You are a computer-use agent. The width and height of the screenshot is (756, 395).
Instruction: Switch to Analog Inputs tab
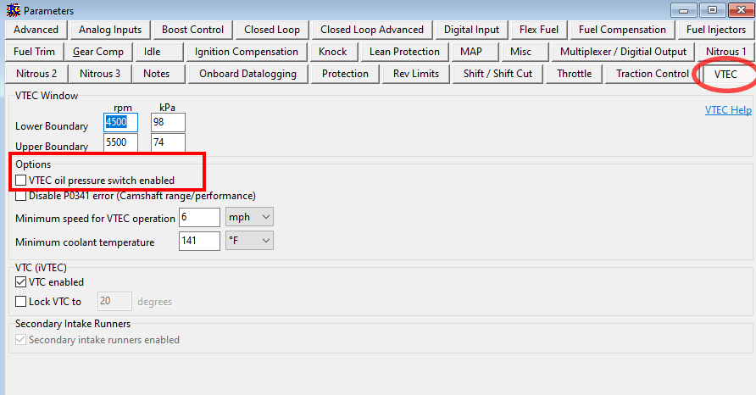(x=110, y=30)
